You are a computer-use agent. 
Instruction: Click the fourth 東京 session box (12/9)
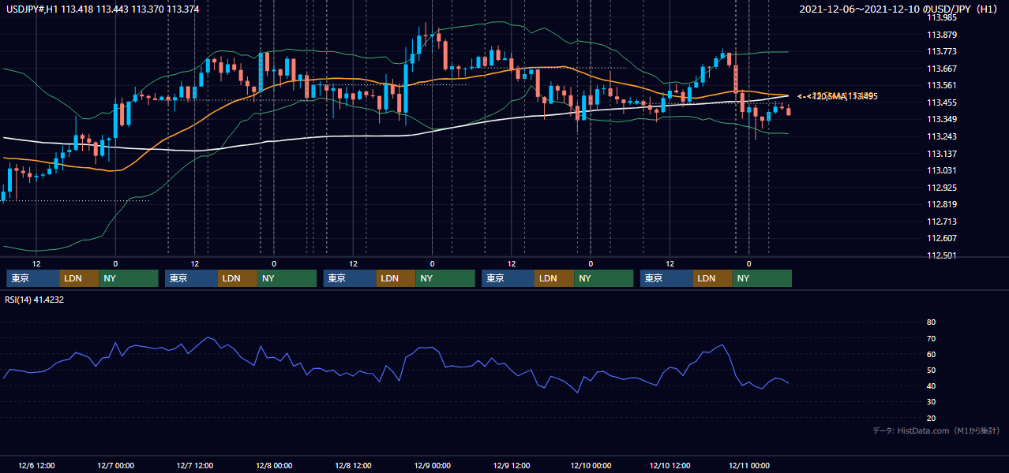point(508,278)
